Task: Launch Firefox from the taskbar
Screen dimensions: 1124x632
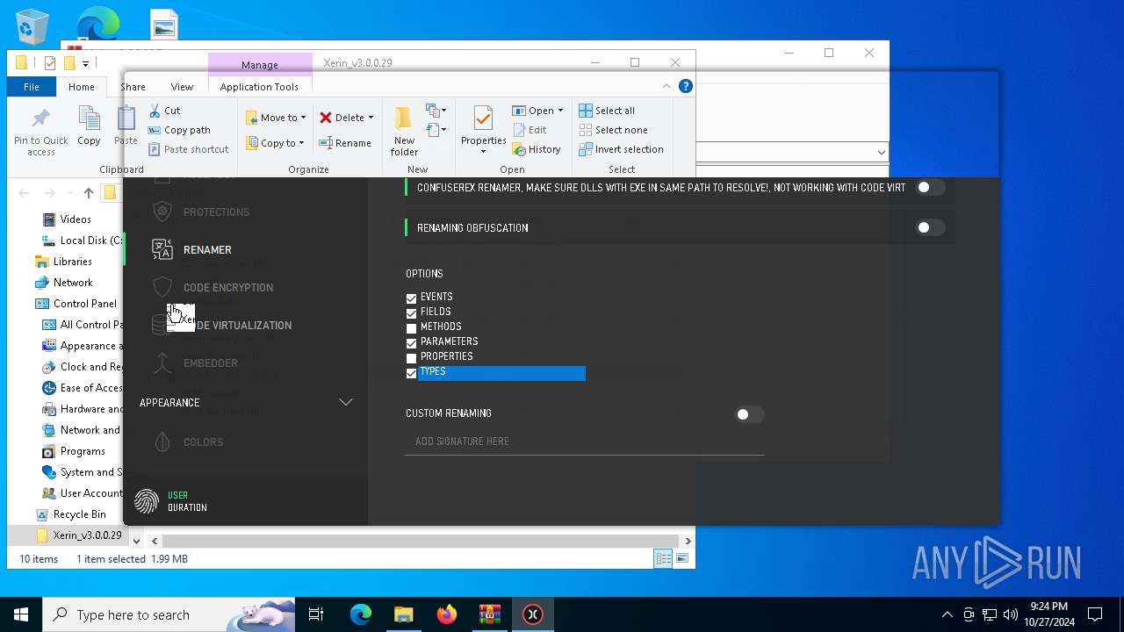Action: (x=447, y=614)
